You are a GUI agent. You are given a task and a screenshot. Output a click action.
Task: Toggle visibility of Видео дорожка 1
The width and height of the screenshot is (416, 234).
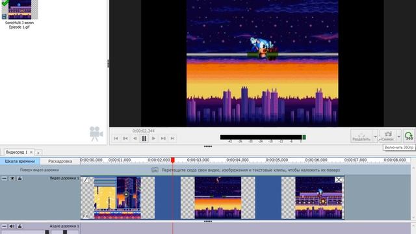[x=12, y=179]
